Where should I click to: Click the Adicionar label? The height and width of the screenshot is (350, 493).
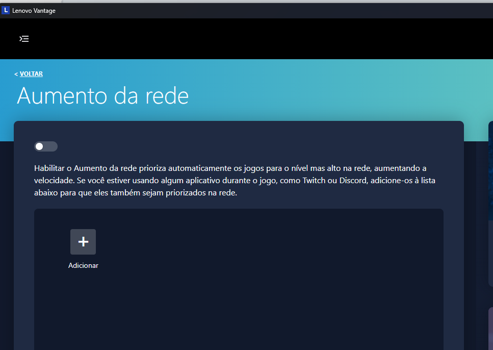(83, 265)
